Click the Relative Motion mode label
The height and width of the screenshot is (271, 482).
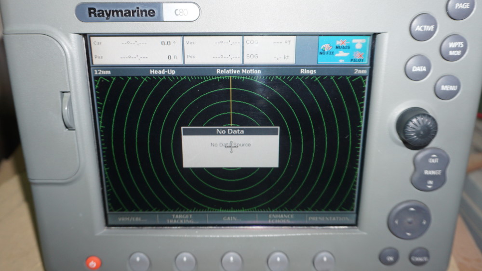pos(239,71)
